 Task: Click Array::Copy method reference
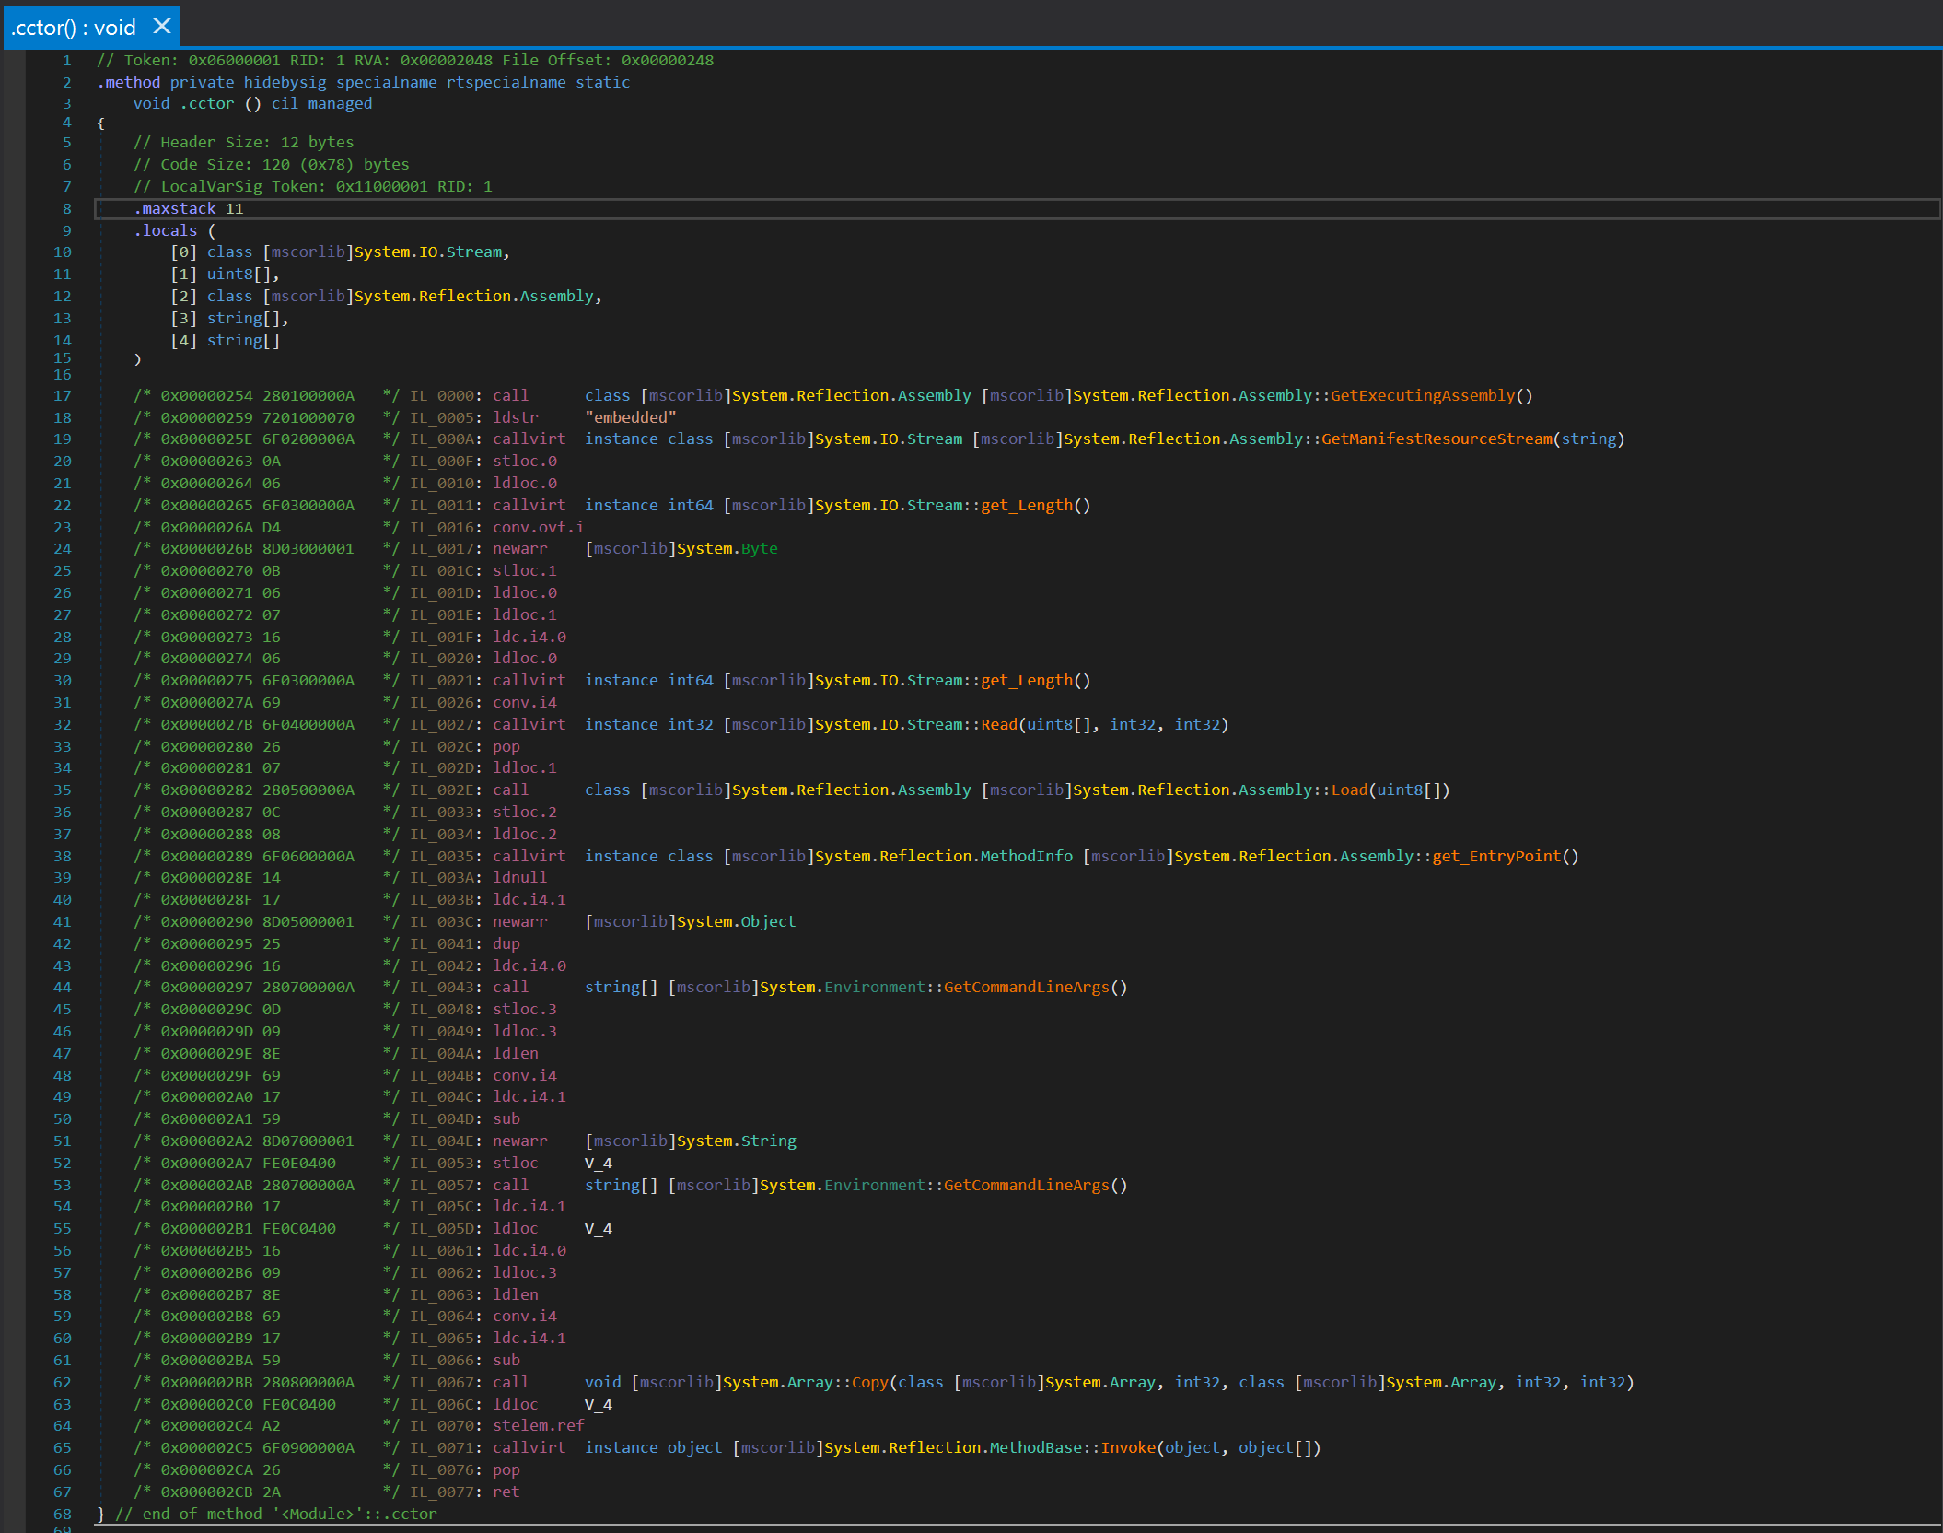tap(869, 1382)
